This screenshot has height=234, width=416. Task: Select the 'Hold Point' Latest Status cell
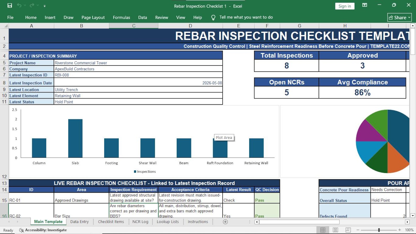click(138, 102)
